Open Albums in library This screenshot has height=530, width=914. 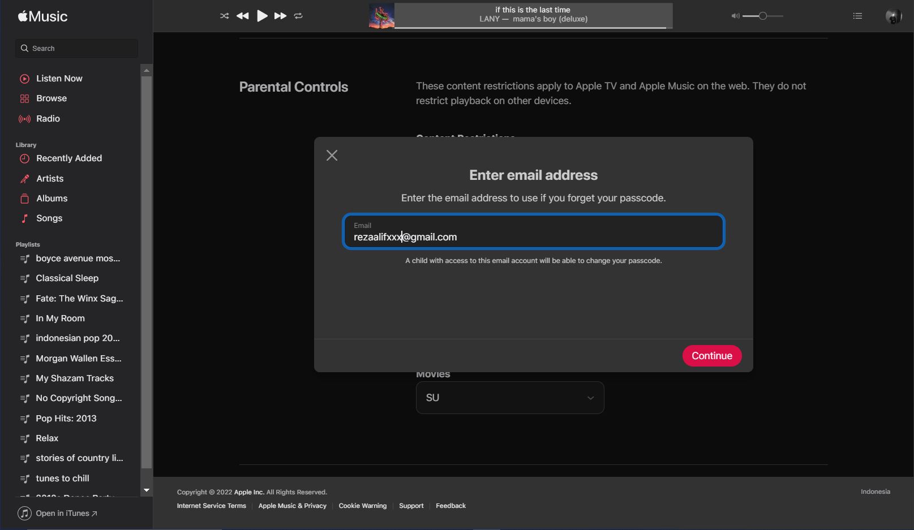pyautogui.click(x=52, y=199)
